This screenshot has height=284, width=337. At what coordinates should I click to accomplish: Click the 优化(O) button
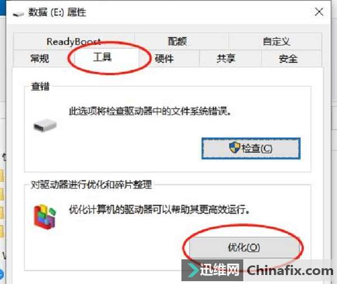point(244,248)
